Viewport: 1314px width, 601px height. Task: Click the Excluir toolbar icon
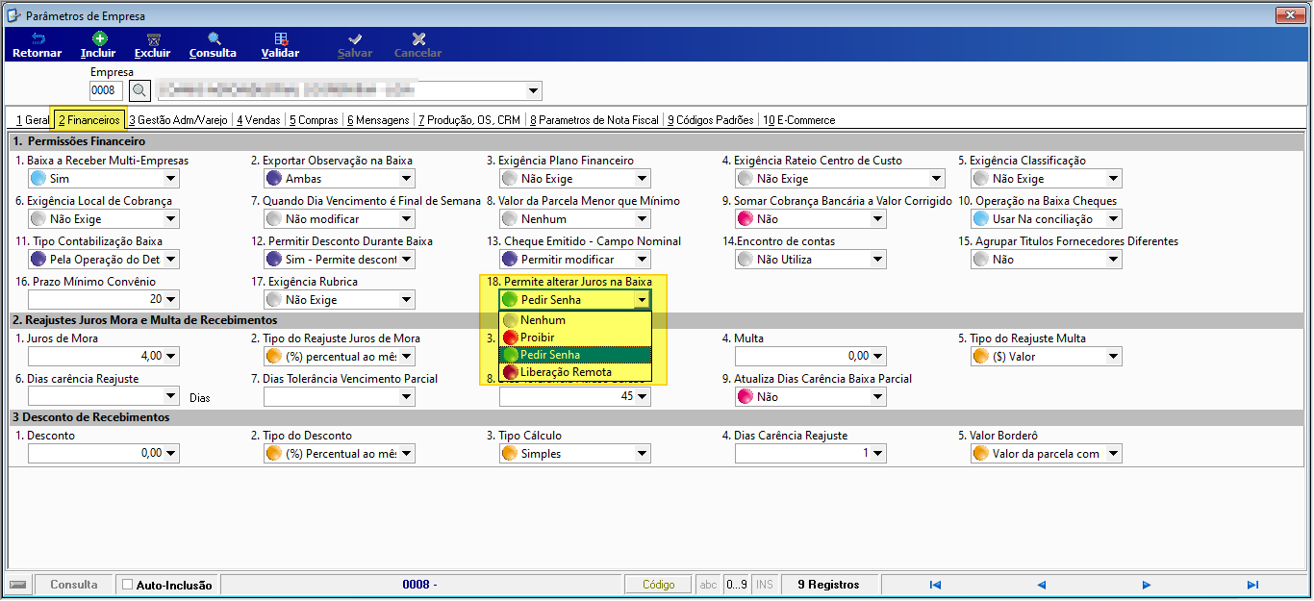[x=153, y=38]
